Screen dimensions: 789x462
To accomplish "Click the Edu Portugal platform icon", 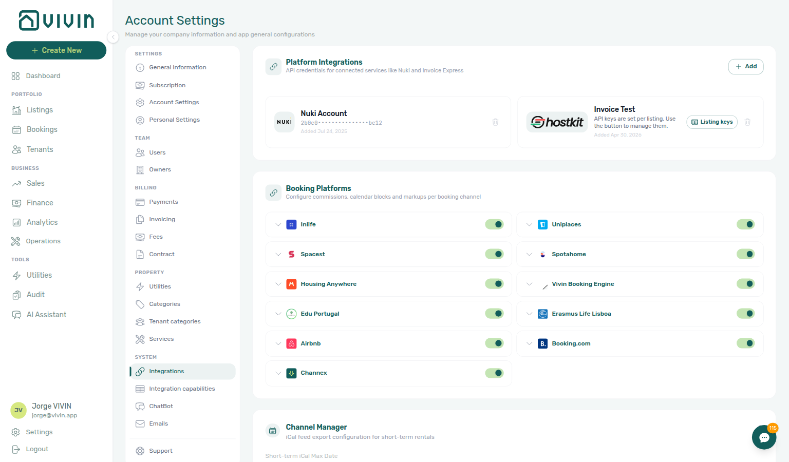I will point(291,314).
